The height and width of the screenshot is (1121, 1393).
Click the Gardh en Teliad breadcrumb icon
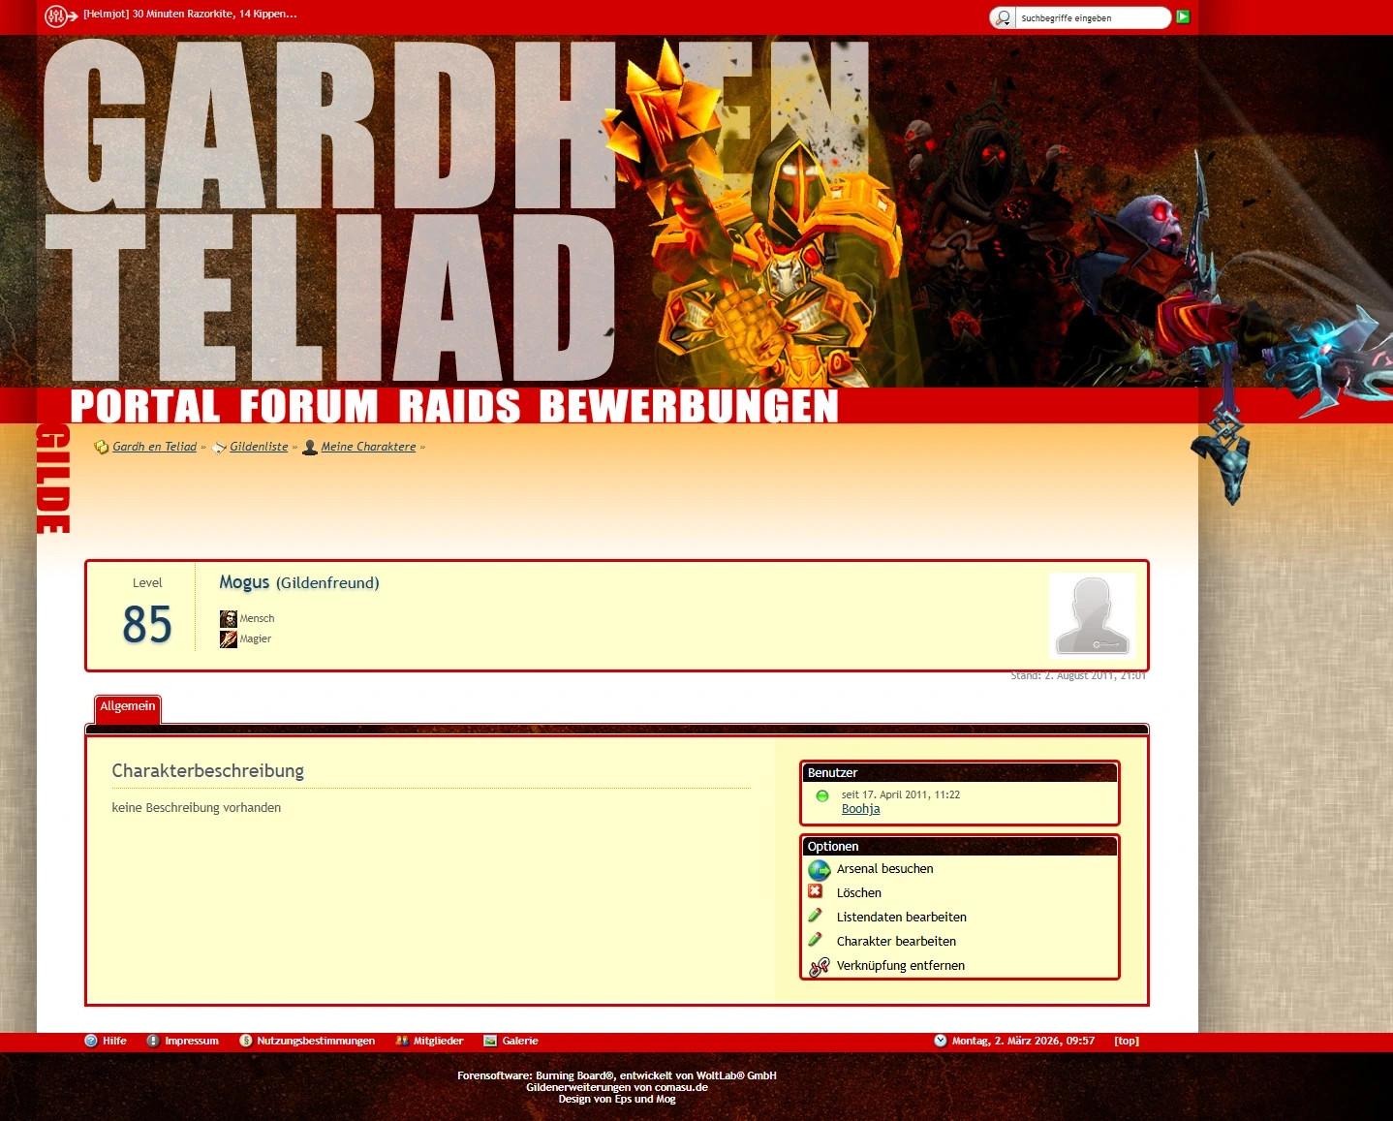coord(102,447)
